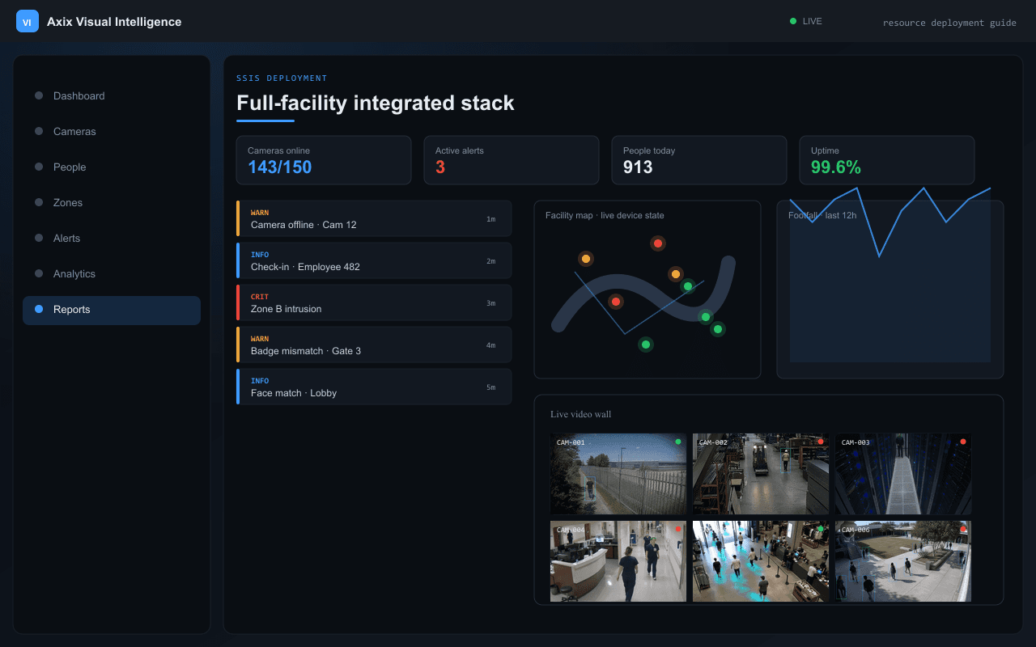This screenshot has width=1036, height=647.
Task: Open the Camera offline Cam 12 warning
Action: point(374,218)
